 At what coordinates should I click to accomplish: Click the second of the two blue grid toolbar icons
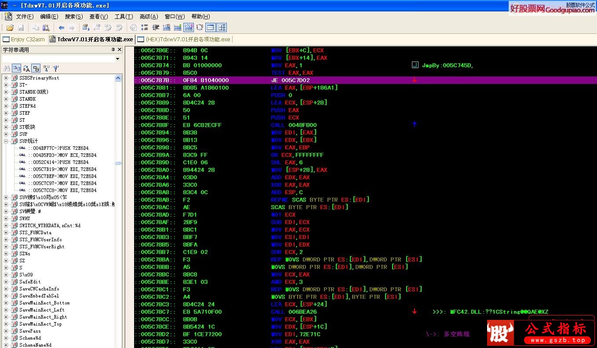coord(178,28)
